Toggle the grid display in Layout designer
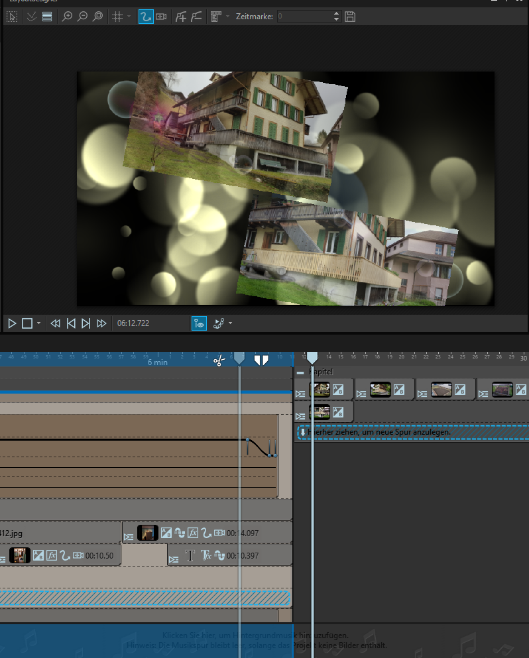 (x=117, y=17)
